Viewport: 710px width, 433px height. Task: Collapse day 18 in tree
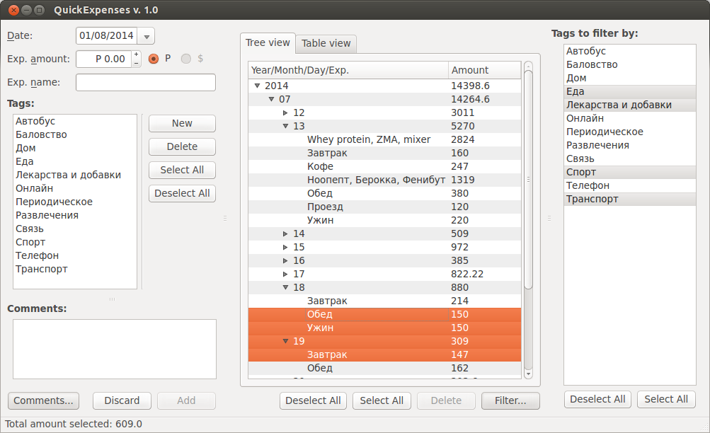[x=285, y=287]
